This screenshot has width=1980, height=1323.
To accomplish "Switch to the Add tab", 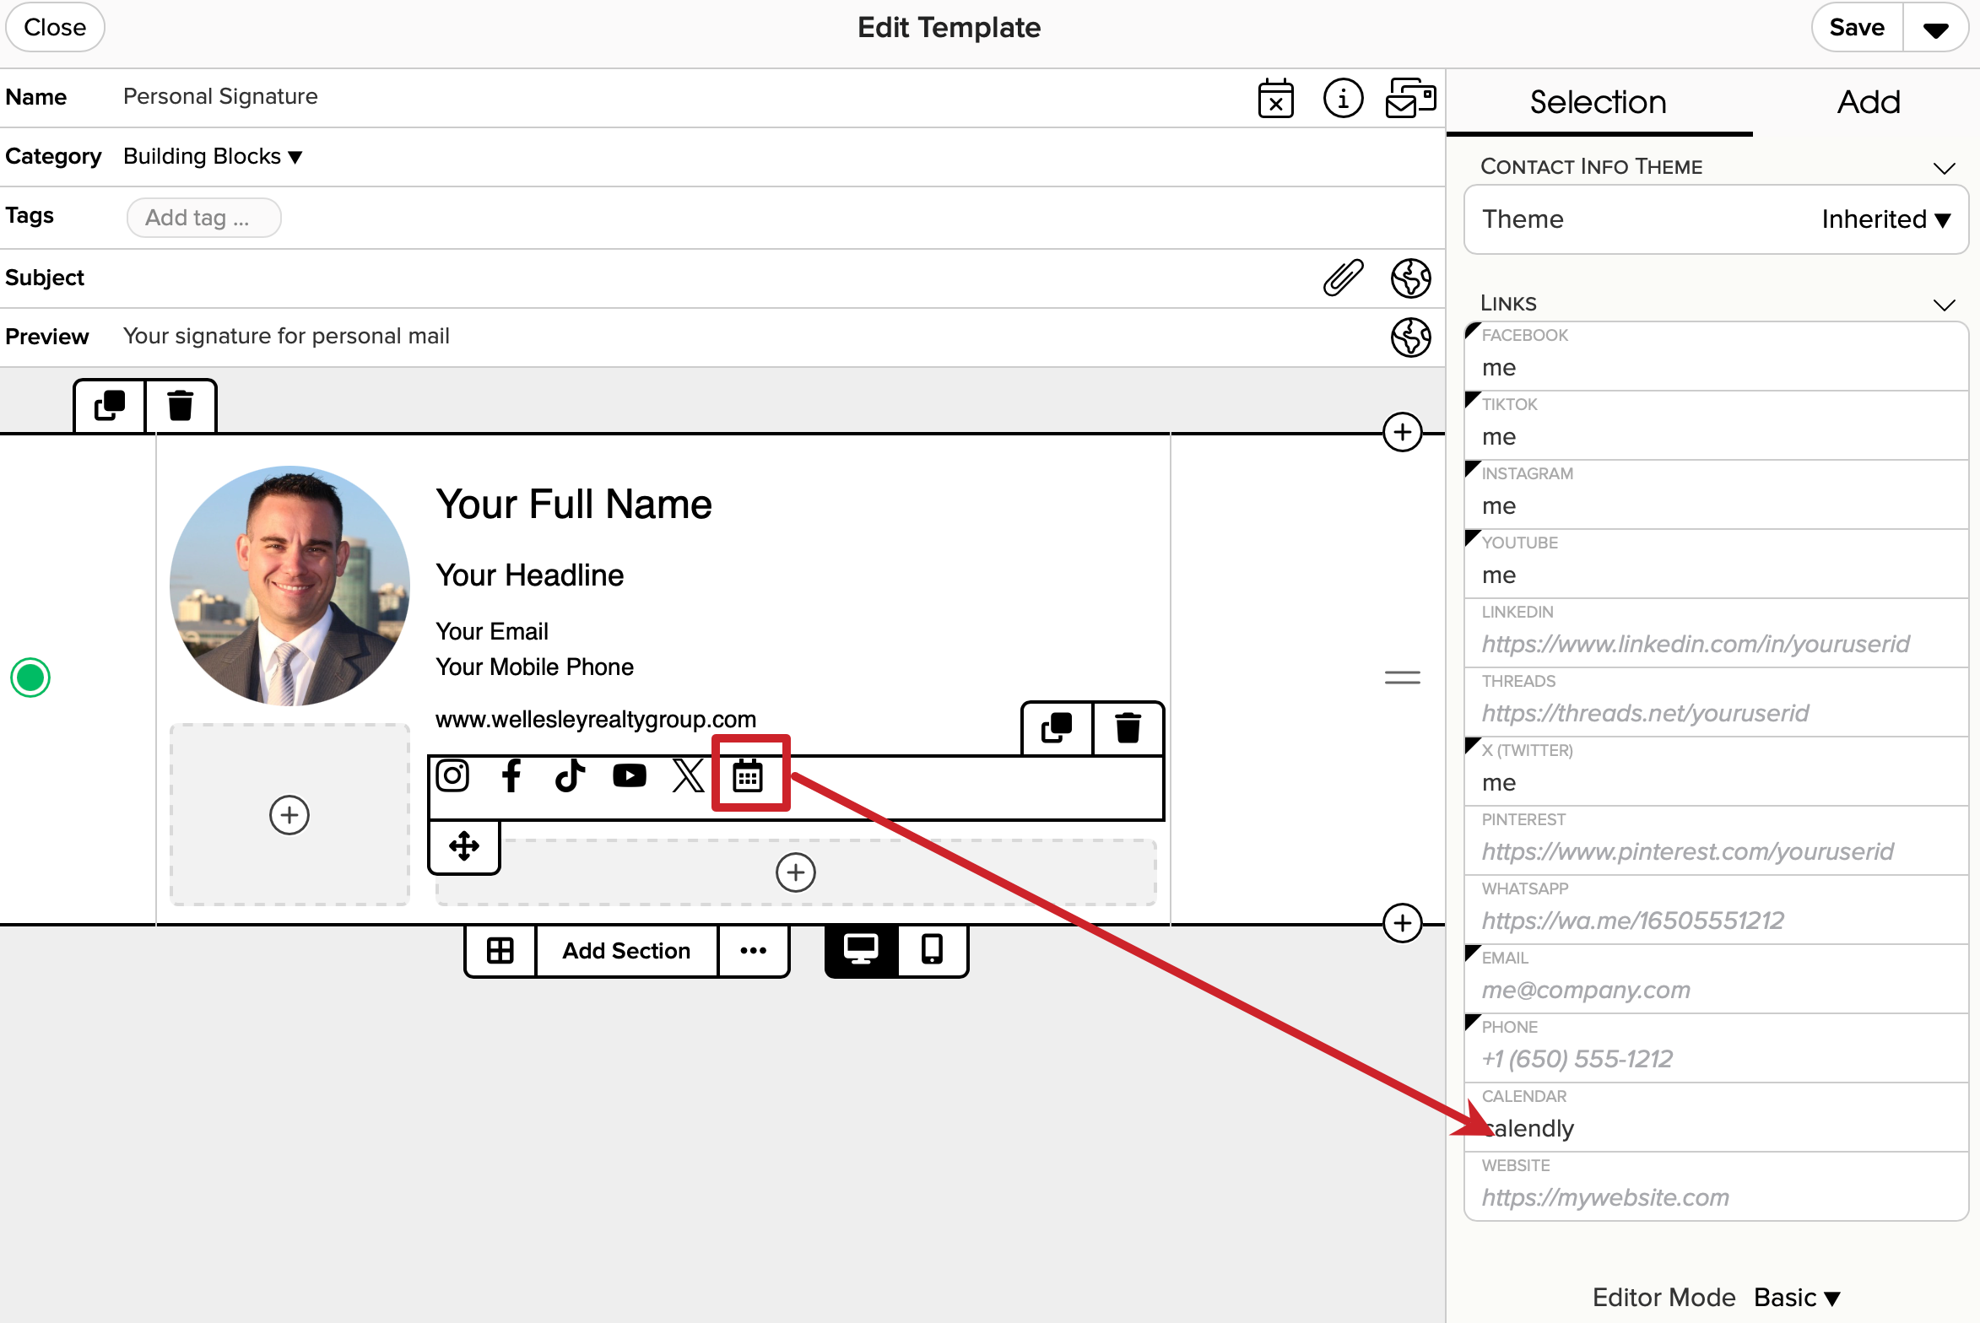I will point(1868,102).
